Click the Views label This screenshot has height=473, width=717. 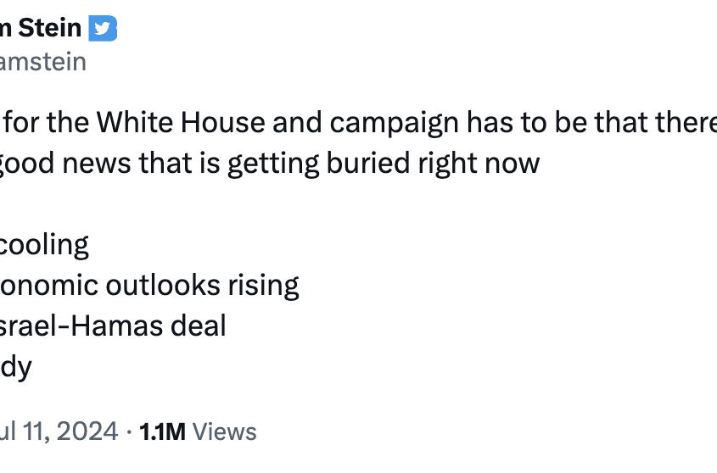225,431
